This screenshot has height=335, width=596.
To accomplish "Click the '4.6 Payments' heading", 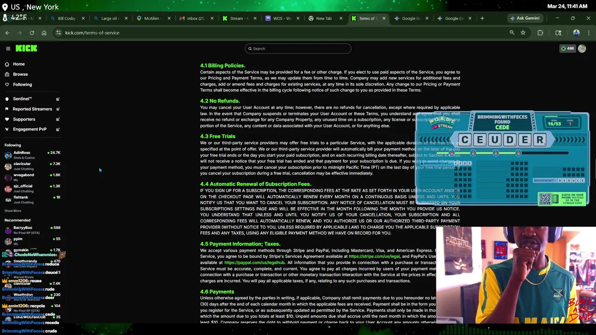I will coord(217,292).
